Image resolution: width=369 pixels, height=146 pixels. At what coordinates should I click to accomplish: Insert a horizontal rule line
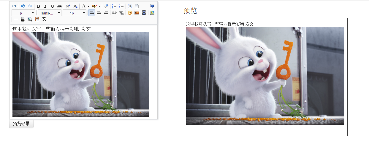coord(16,19)
